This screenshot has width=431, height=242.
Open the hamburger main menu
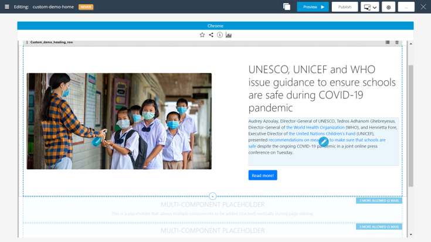coord(7,7)
